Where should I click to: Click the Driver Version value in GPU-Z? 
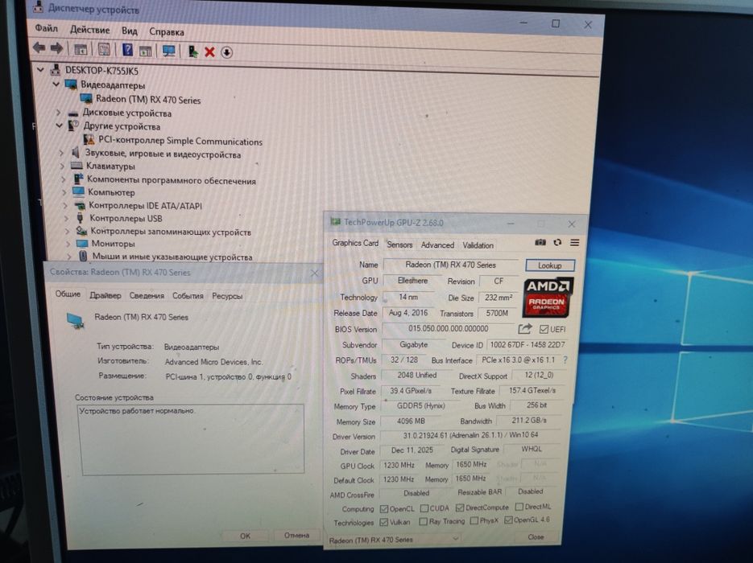click(x=470, y=435)
